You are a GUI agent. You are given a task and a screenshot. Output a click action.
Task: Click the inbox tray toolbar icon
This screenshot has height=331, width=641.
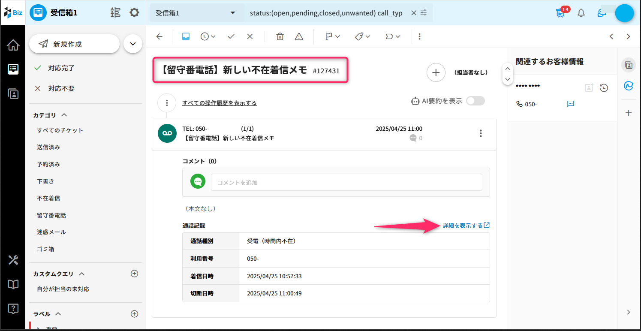point(186,36)
